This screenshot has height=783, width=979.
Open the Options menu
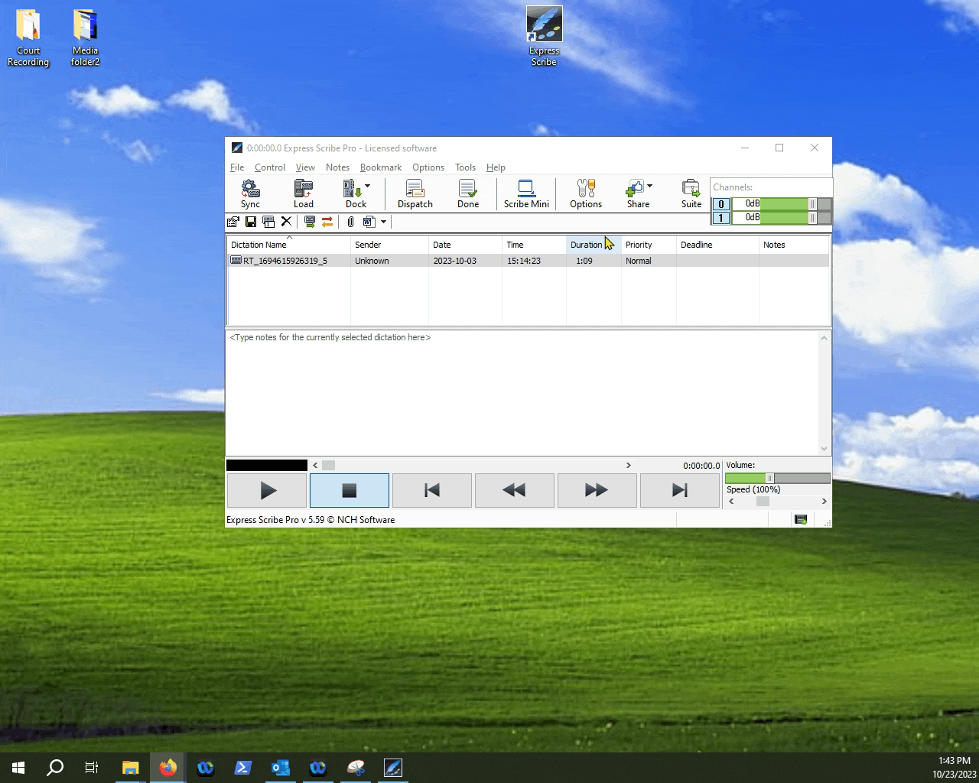tap(428, 167)
